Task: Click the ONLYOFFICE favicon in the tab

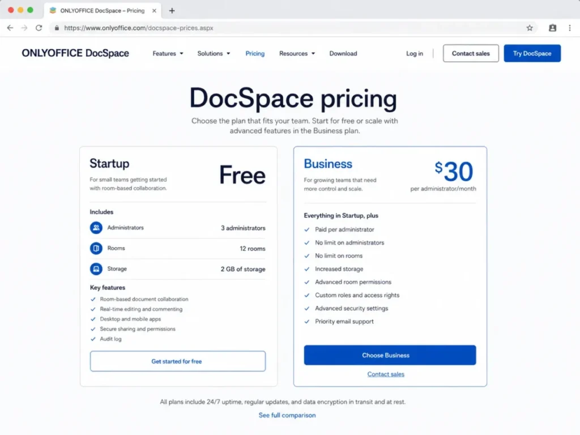Action: [x=53, y=10]
